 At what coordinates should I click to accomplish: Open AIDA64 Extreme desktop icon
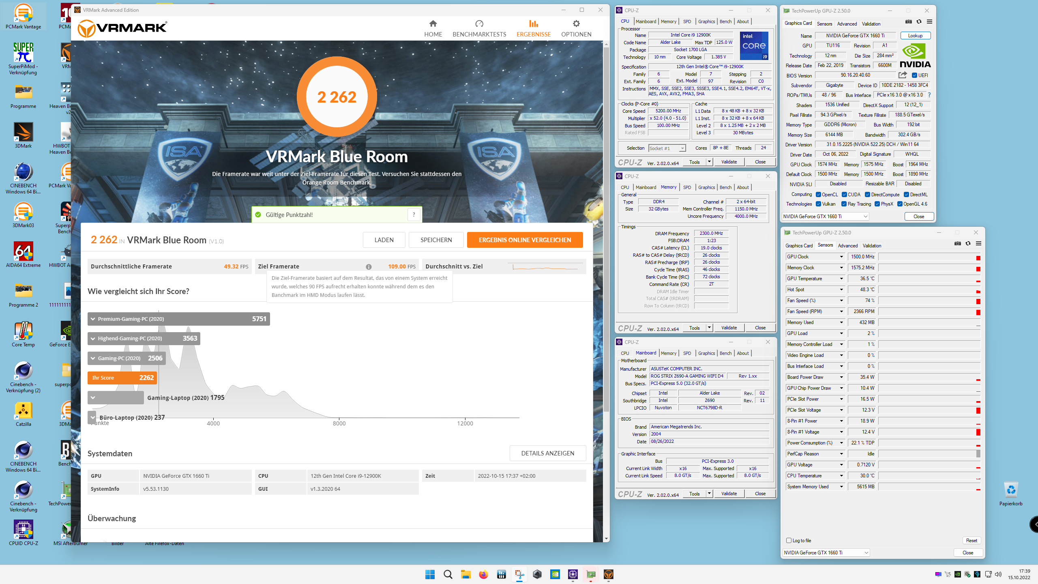[23, 255]
